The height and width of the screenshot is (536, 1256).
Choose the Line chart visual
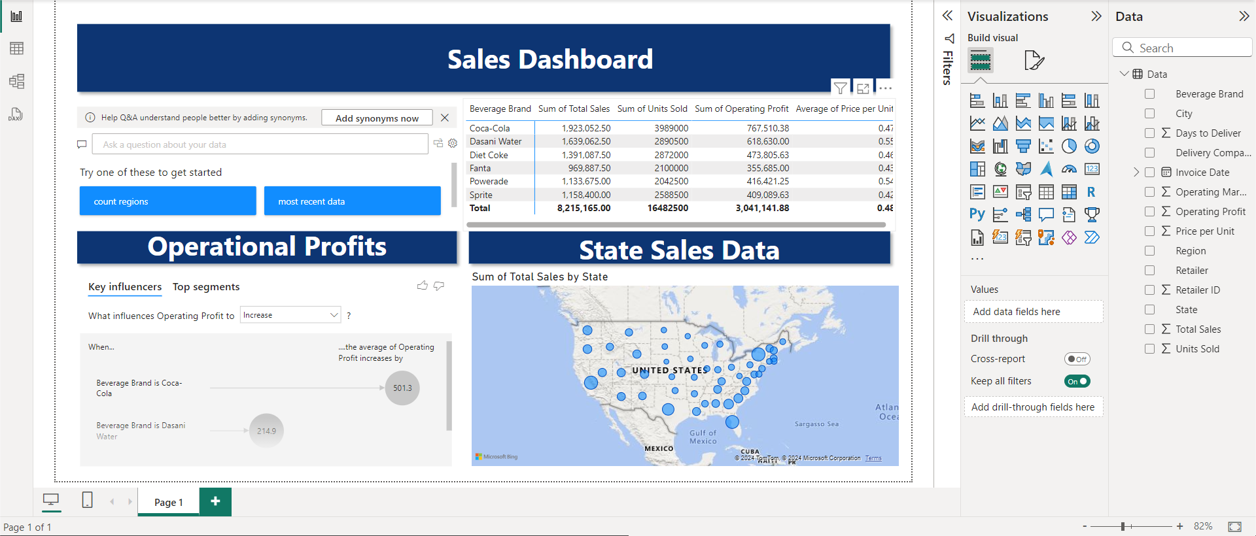[977, 124]
